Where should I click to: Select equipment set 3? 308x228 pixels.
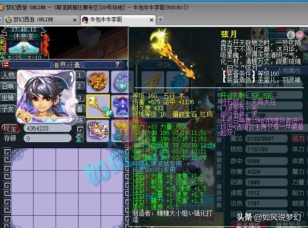(79, 97)
